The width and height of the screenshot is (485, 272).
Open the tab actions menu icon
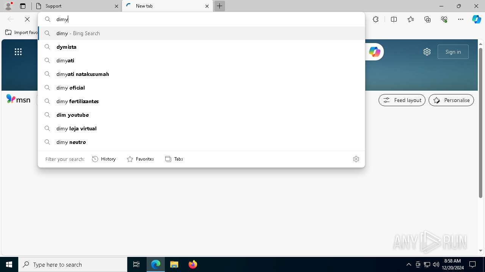pyautogui.click(x=23, y=6)
